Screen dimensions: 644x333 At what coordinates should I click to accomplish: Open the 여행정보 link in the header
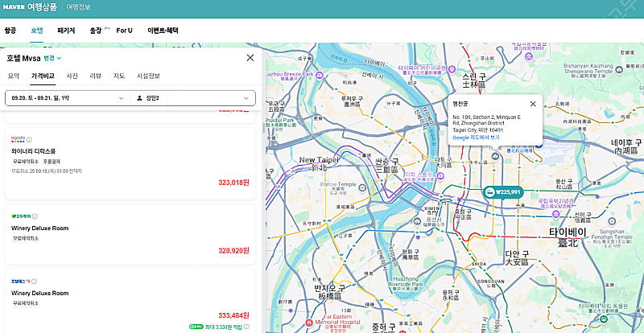click(x=78, y=7)
